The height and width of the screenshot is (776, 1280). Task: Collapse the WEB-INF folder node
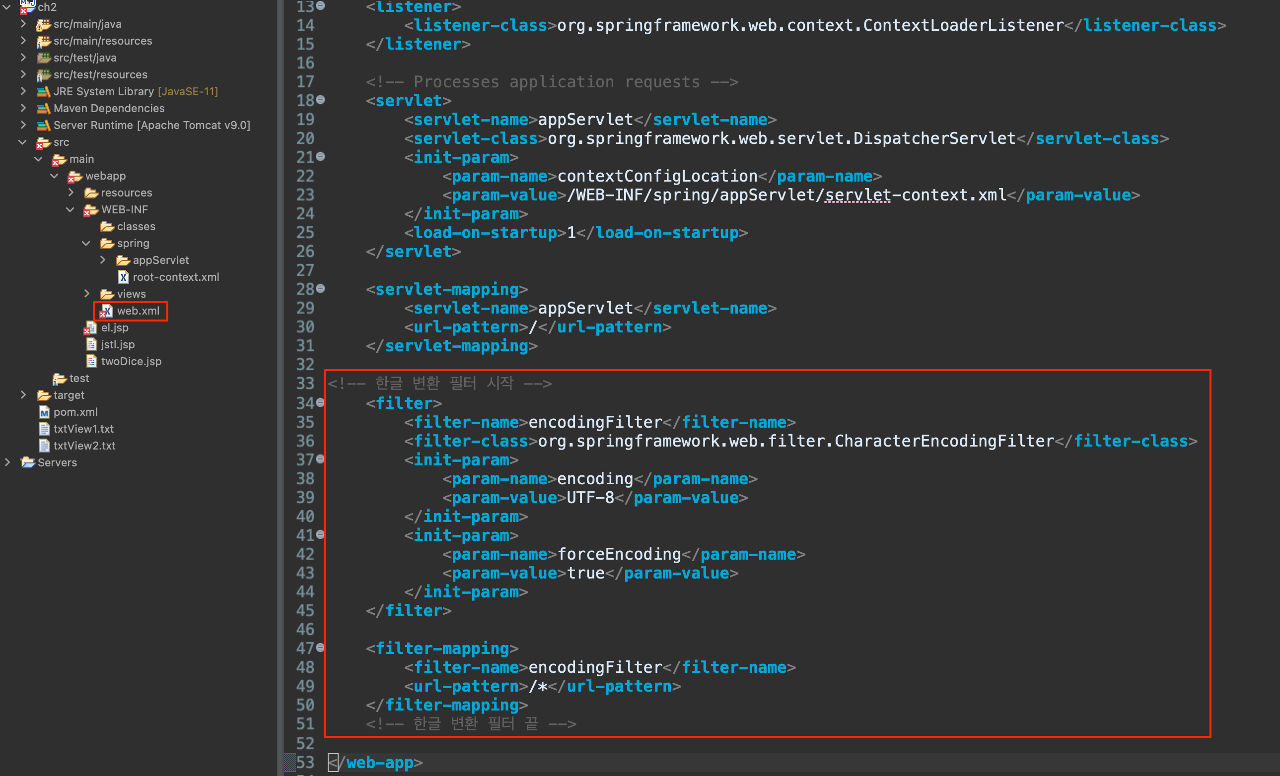[71, 210]
